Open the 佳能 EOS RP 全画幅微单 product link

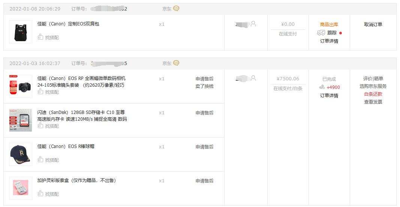point(81,81)
